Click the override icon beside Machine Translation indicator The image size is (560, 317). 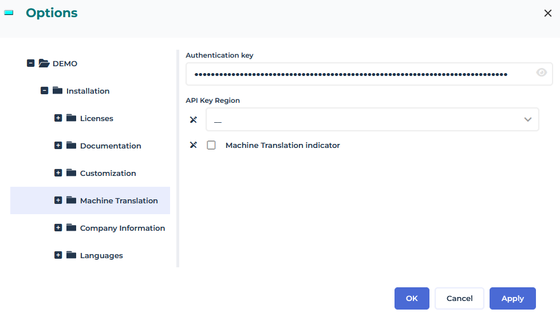pos(194,145)
